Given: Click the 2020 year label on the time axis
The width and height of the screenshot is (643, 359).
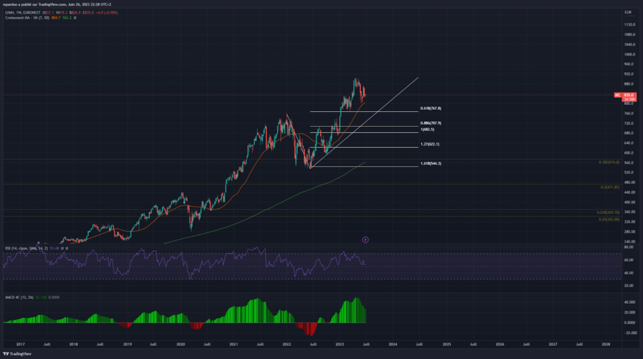Looking at the screenshot, I should (x=180, y=345).
